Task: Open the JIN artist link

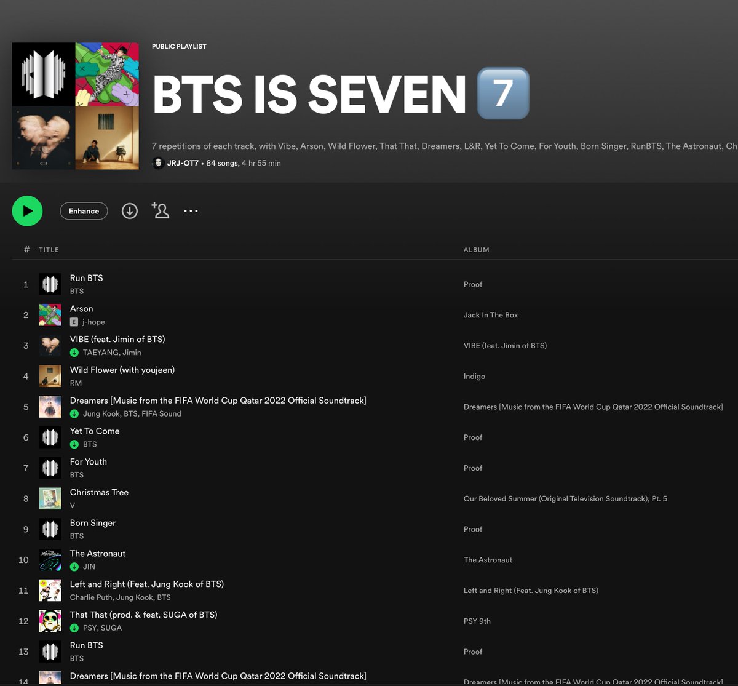Action: [x=89, y=567]
